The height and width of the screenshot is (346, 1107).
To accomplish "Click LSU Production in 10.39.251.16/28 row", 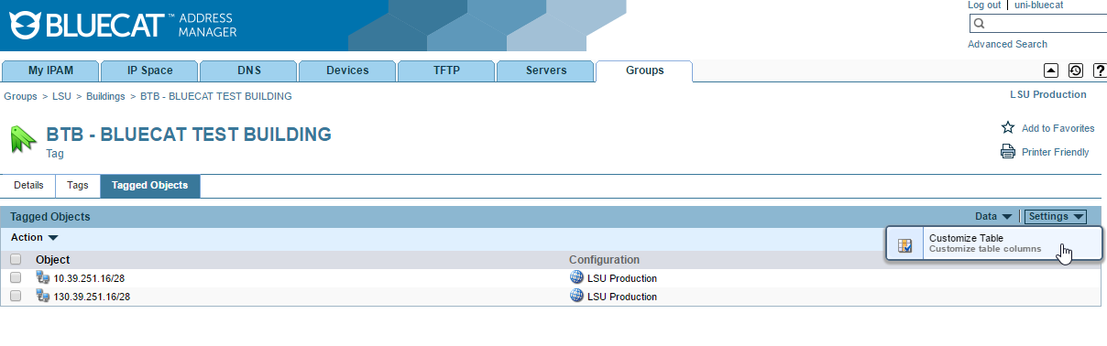I will coord(622,278).
